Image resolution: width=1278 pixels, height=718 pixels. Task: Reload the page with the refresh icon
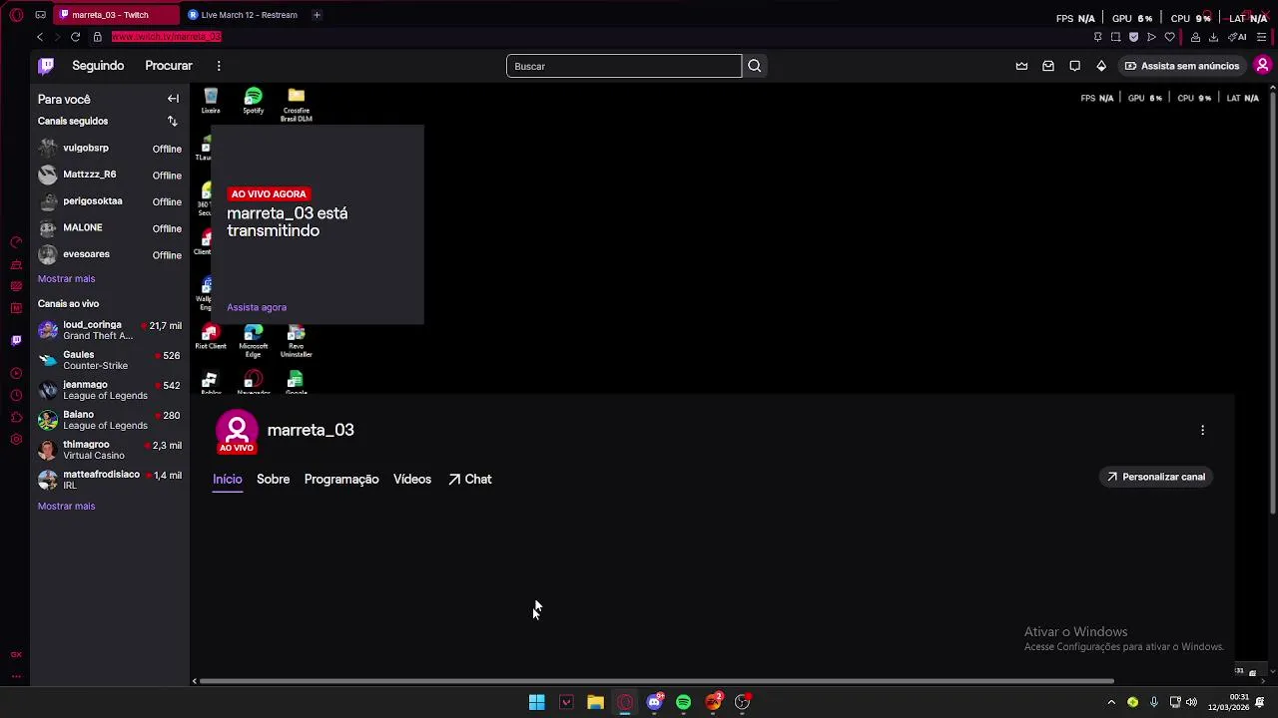pos(75,37)
